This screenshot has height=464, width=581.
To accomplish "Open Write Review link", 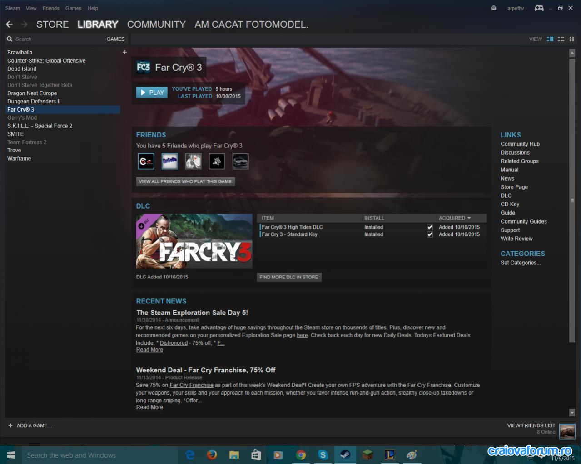I will [516, 239].
